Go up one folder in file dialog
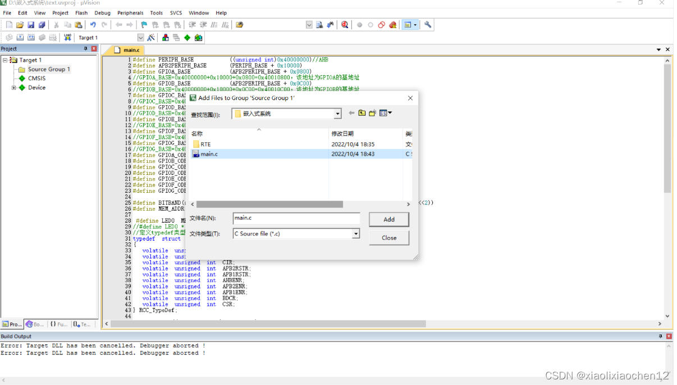677x385 pixels. [362, 113]
